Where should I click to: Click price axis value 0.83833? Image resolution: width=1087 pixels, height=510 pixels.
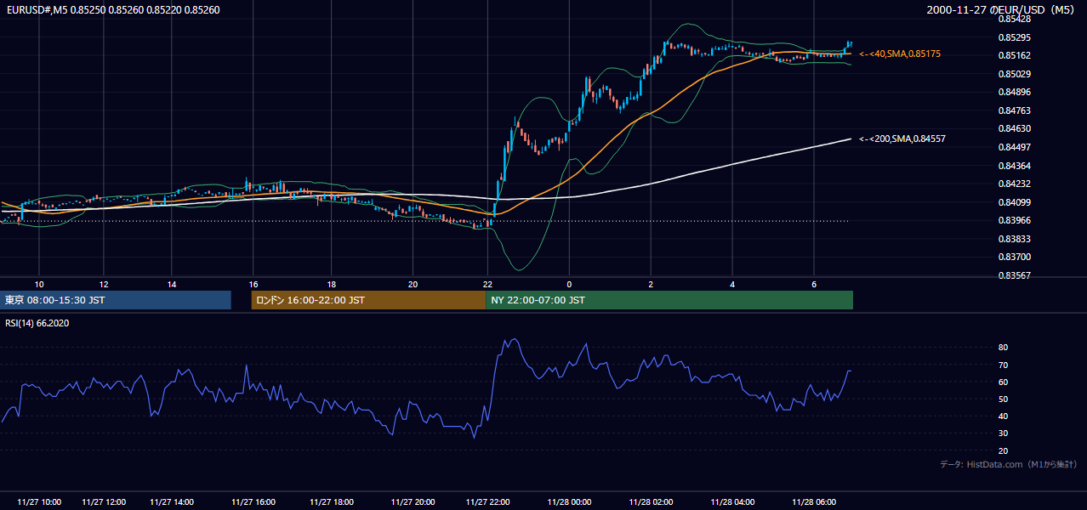tap(1014, 239)
